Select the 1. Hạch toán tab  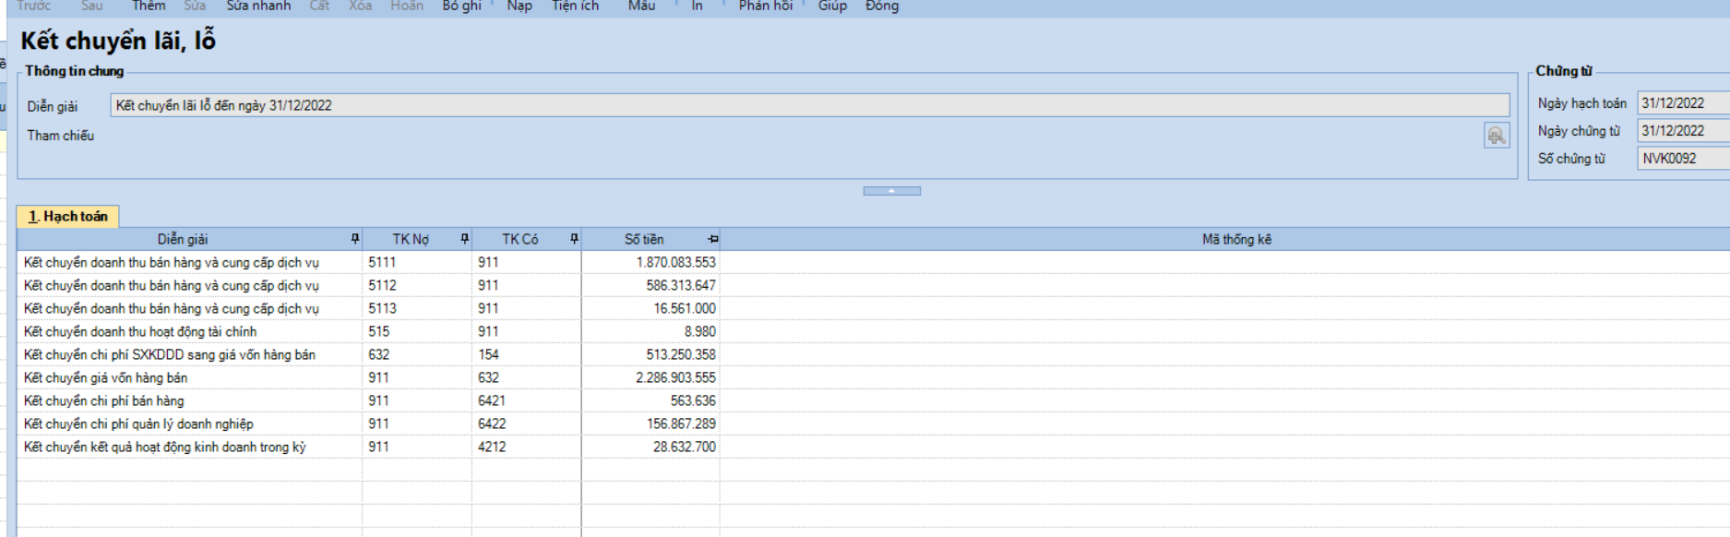(x=67, y=216)
